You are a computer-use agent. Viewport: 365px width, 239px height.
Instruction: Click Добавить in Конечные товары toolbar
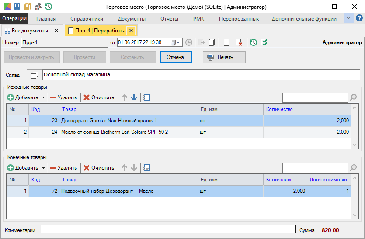pos(23,168)
